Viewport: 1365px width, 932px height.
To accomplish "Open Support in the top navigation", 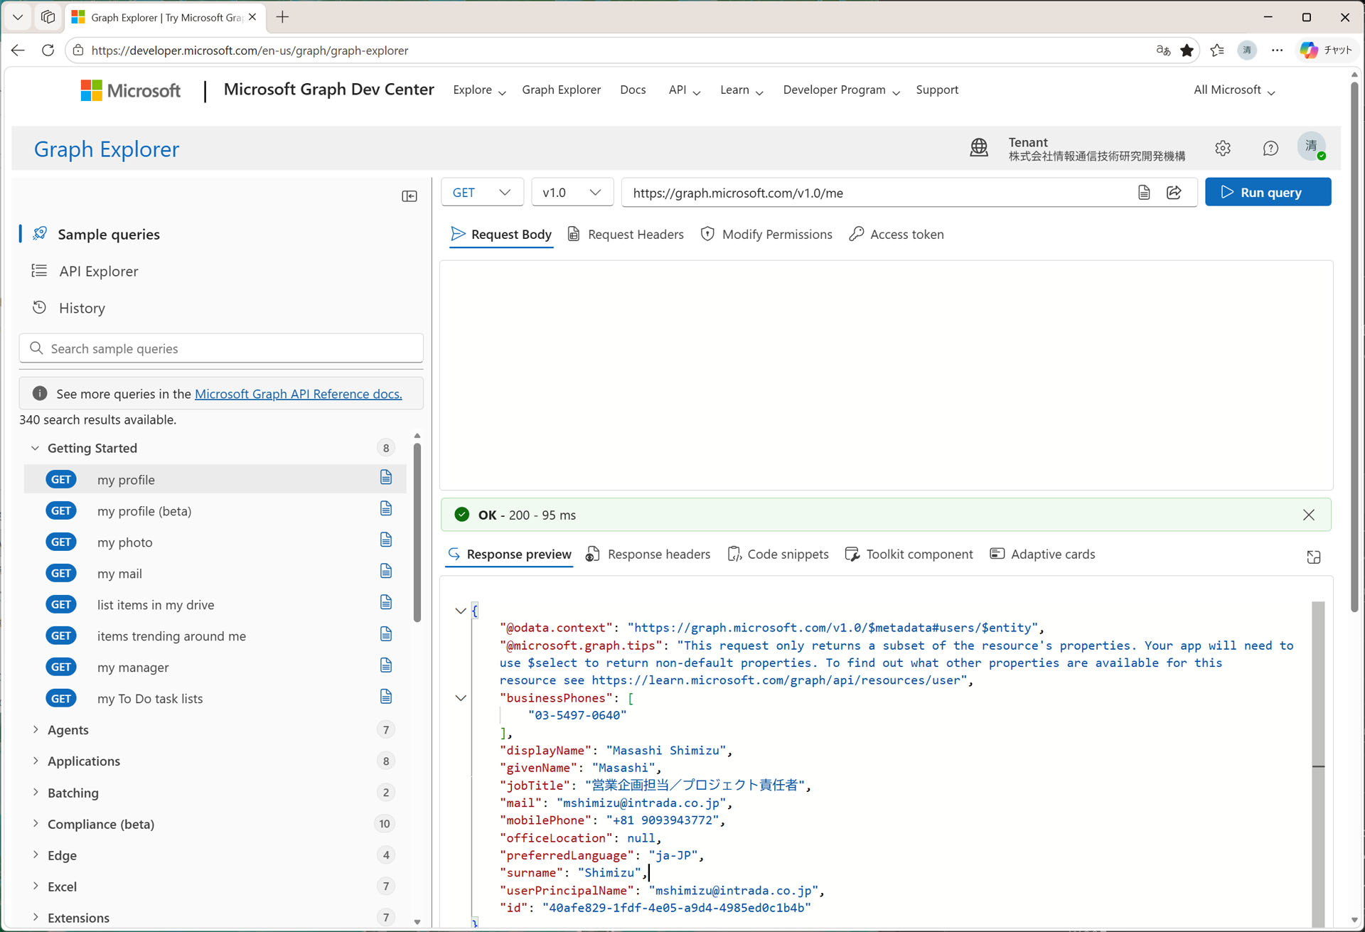I will [x=937, y=90].
